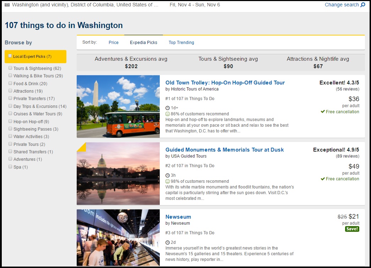Click the smiley icon next to 86% recommend
The height and width of the screenshot is (268, 371).
[x=167, y=114]
